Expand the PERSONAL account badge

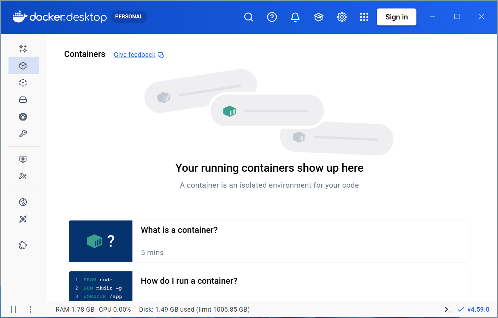pyautogui.click(x=129, y=16)
